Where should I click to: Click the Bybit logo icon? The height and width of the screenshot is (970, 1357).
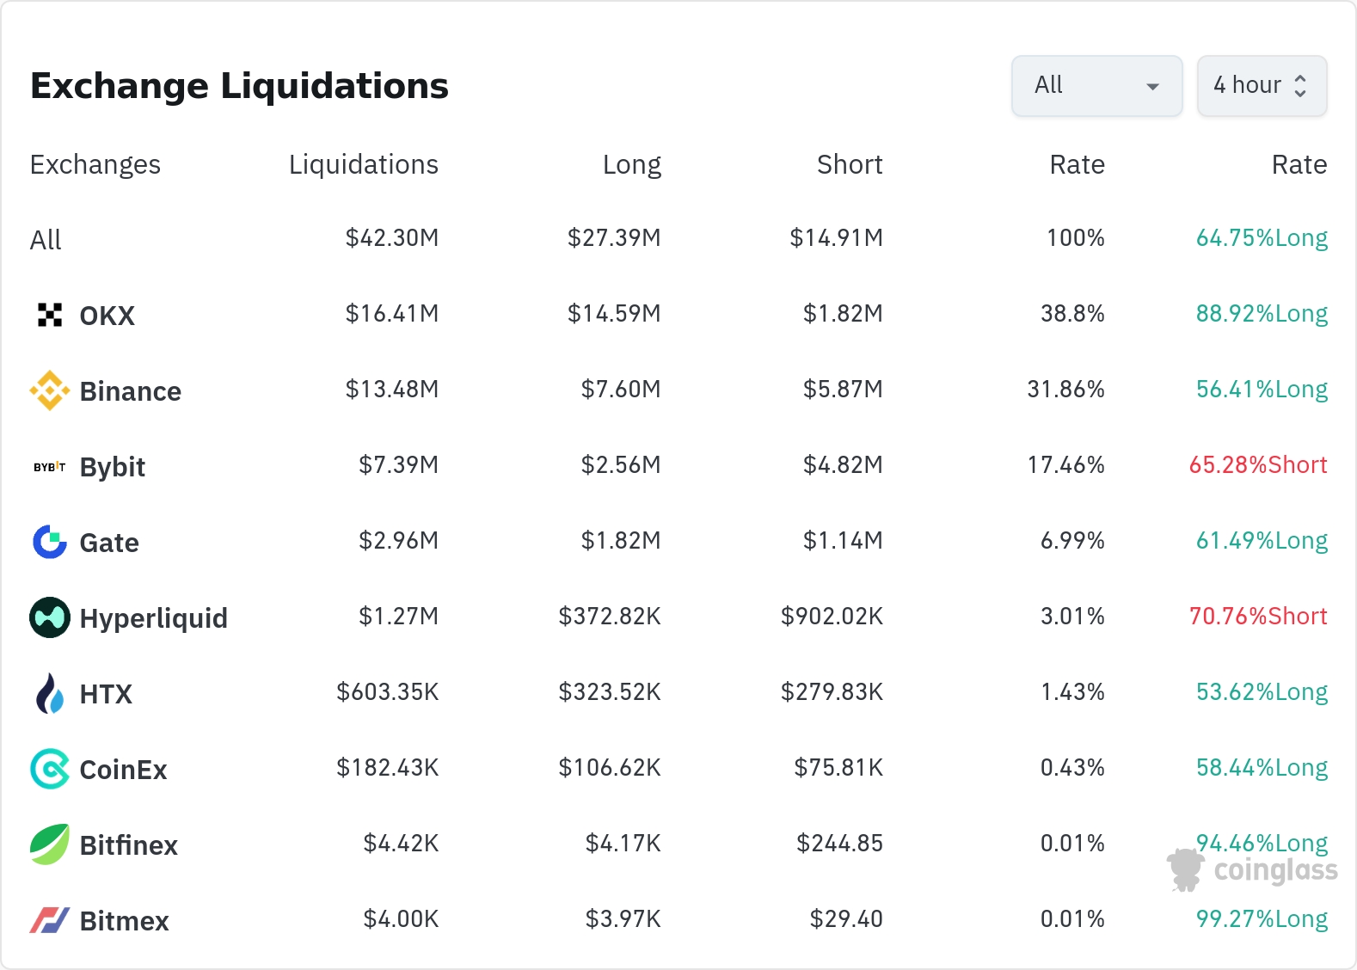50,467
